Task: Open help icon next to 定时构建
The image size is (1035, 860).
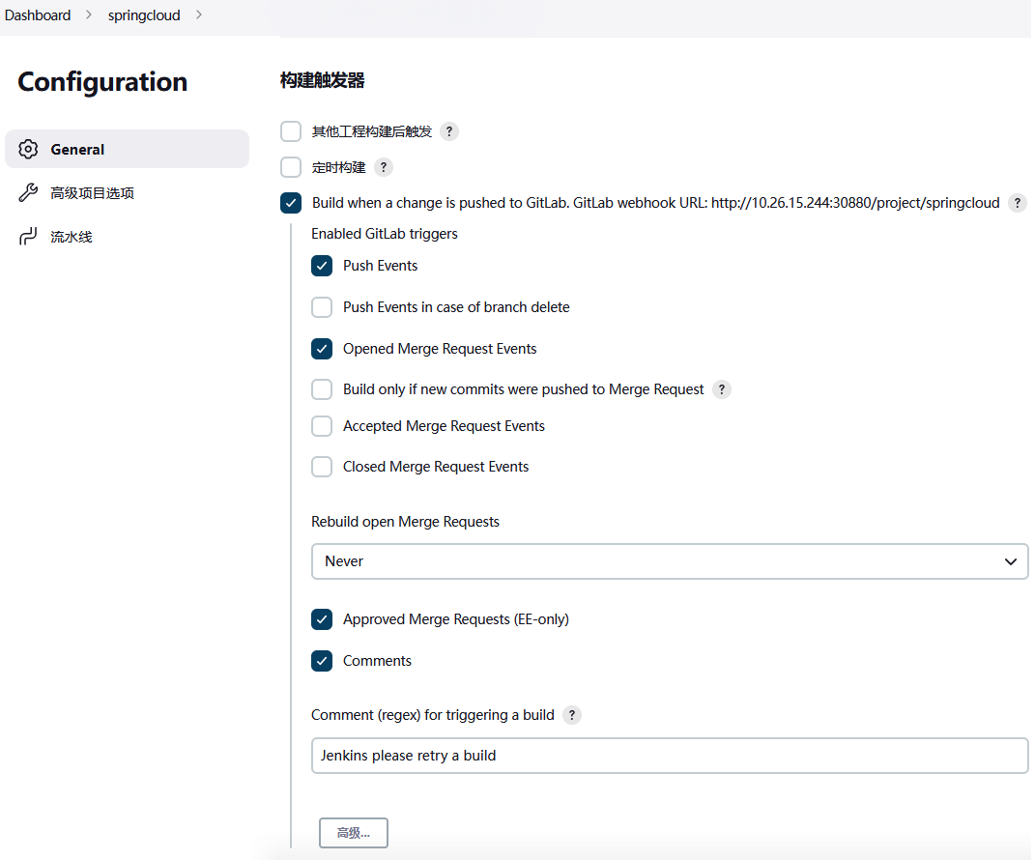Action: [x=383, y=167]
